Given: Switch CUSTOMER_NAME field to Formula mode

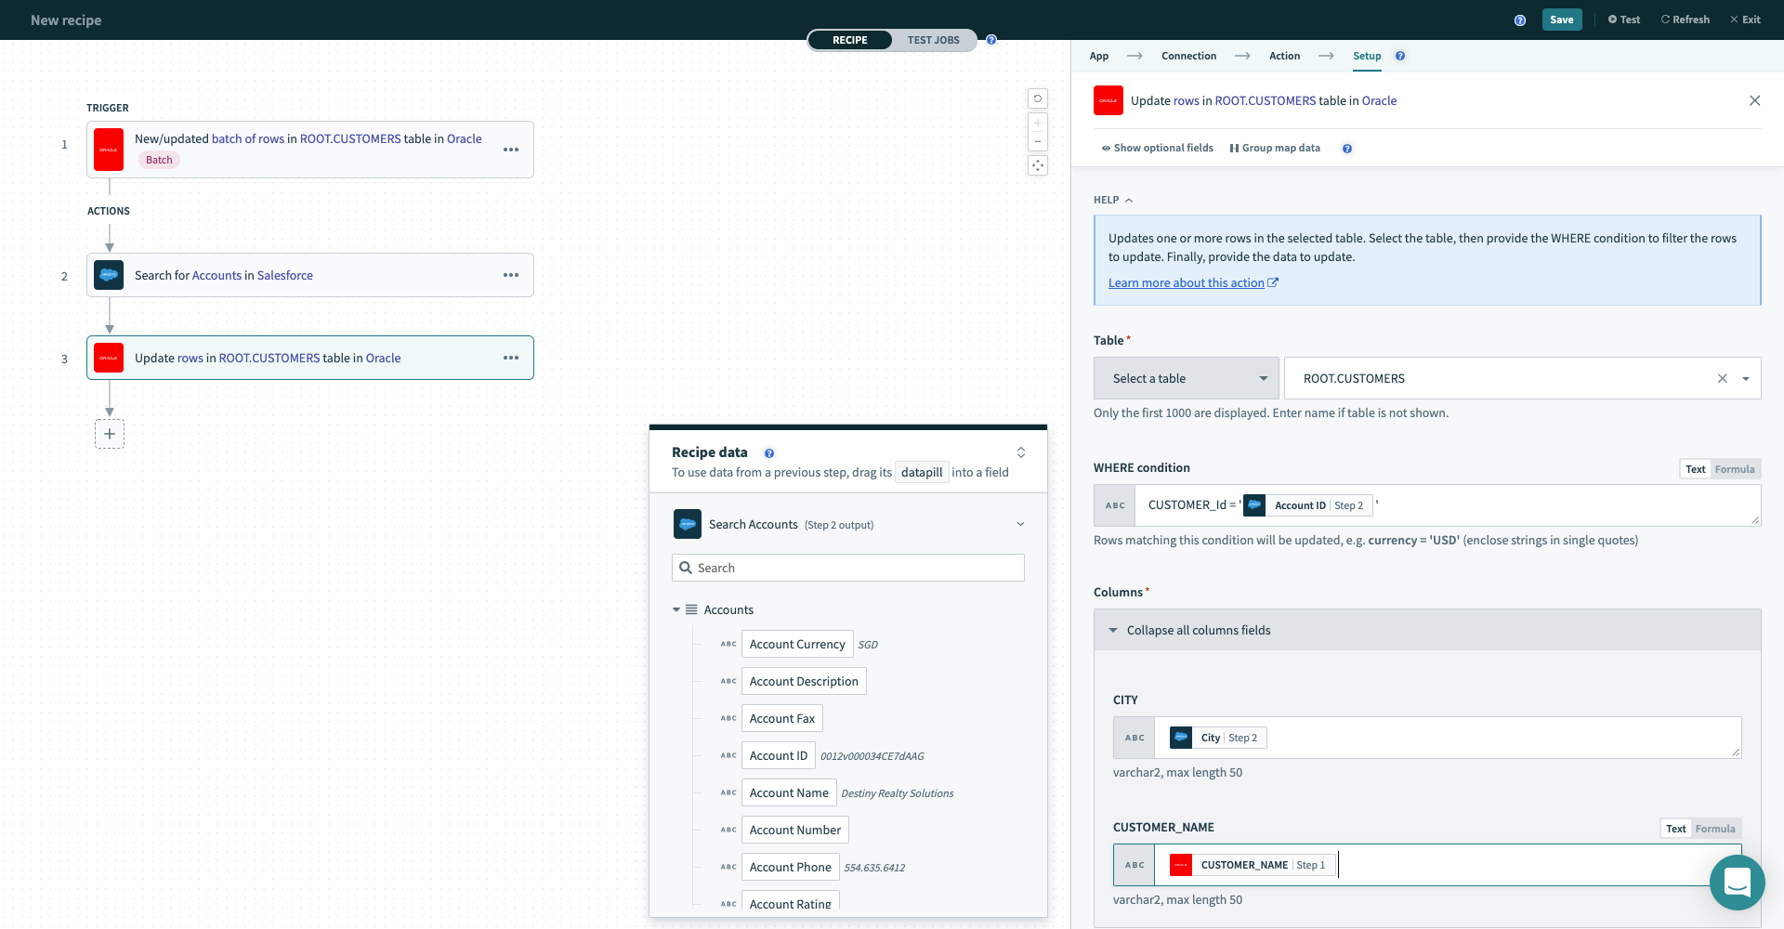Looking at the screenshot, I should 1714,829.
